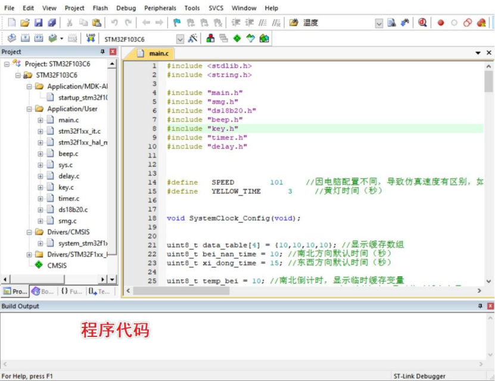Click the Cut scissors icon
495x381 pixels.
click(x=70, y=23)
